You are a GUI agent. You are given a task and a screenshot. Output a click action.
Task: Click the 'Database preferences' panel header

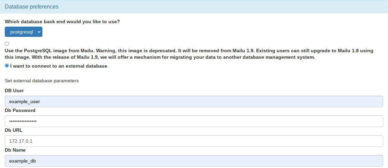(31, 6)
